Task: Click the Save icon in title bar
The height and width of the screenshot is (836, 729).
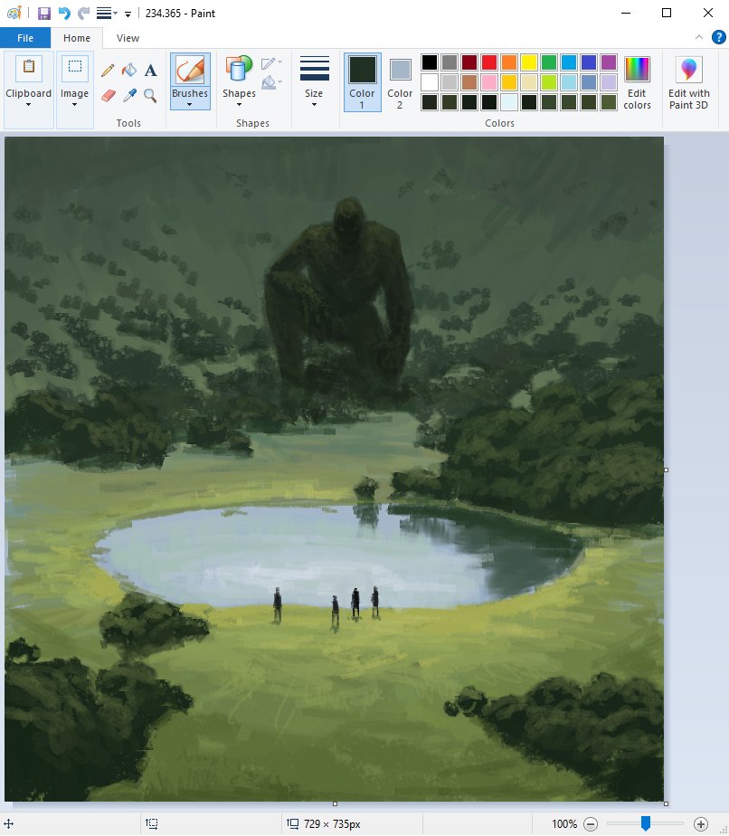Action: [x=43, y=14]
